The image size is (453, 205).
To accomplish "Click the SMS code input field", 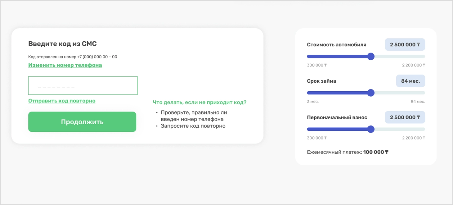I will (83, 85).
